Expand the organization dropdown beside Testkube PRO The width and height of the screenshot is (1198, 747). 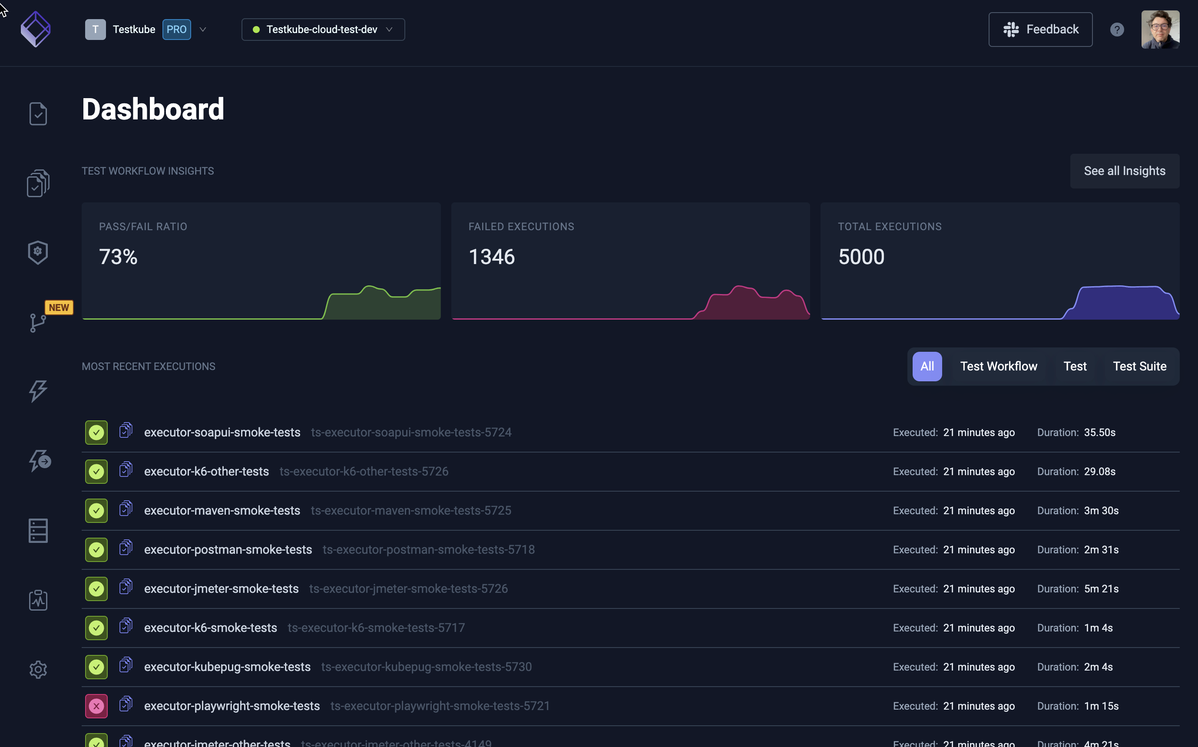203,29
